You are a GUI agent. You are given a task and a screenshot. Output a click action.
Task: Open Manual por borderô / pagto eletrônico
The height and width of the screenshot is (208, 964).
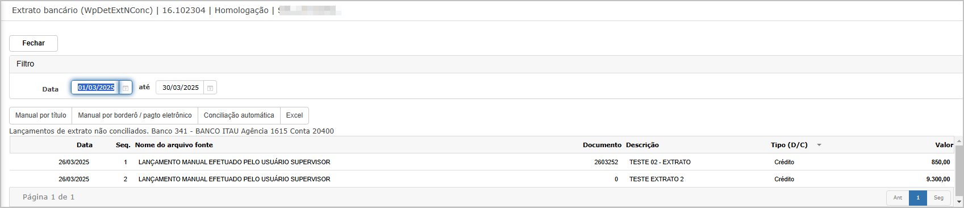pos(135,115)
